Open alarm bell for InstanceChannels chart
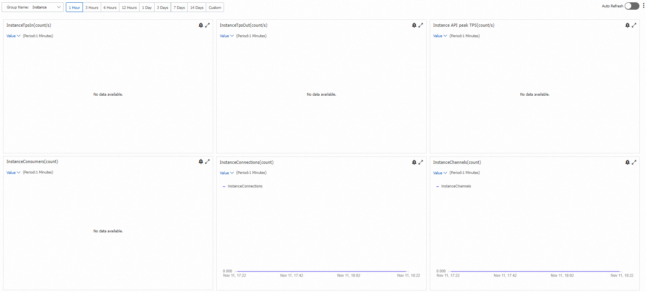 click(627, 162)
